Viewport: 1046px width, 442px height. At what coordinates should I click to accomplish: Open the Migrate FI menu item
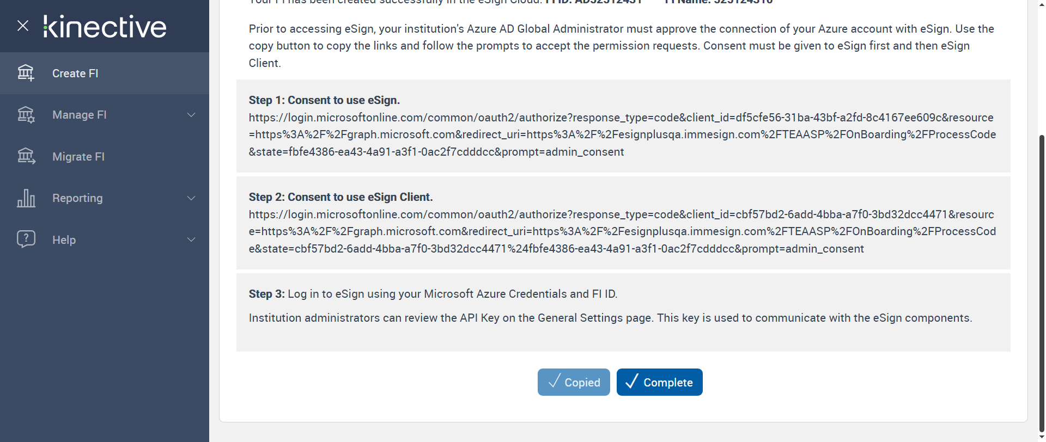pos(78,157)
